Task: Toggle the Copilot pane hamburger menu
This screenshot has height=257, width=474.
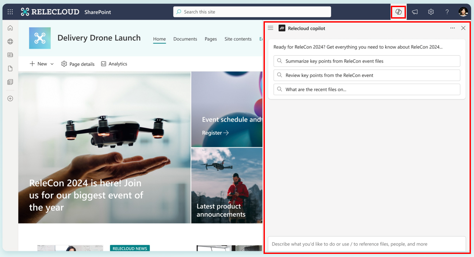Action: click(270, 28)
